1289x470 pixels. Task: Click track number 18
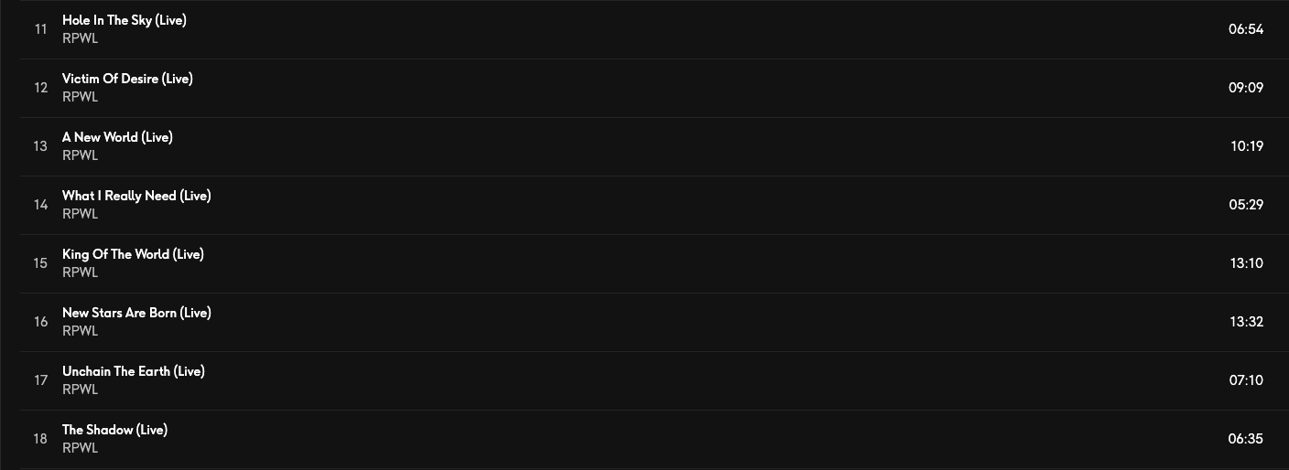tap(40, 439)
